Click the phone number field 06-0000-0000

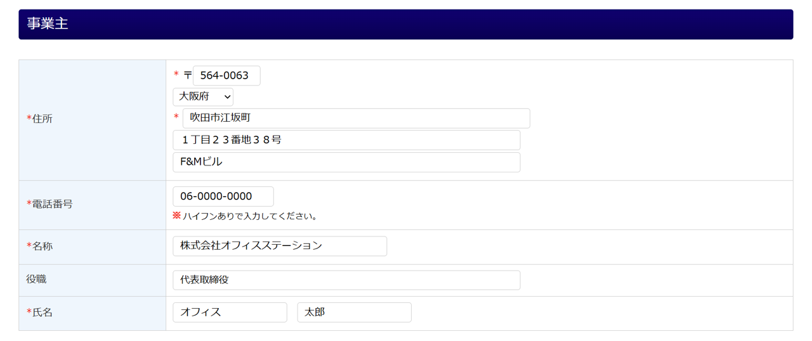point(223,196)
